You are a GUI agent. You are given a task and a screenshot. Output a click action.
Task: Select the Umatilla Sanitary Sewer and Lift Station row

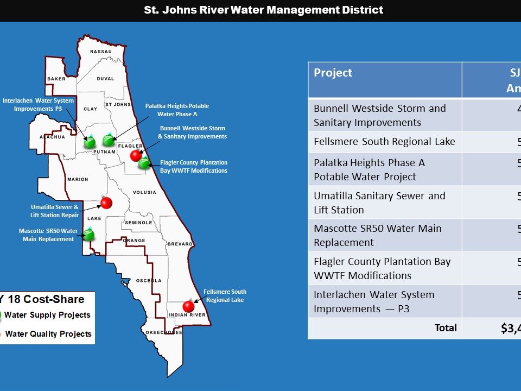tap(414, 203)
